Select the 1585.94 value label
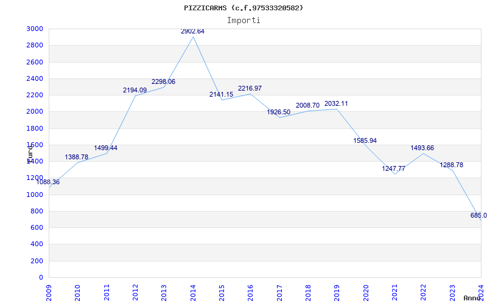 365,141
